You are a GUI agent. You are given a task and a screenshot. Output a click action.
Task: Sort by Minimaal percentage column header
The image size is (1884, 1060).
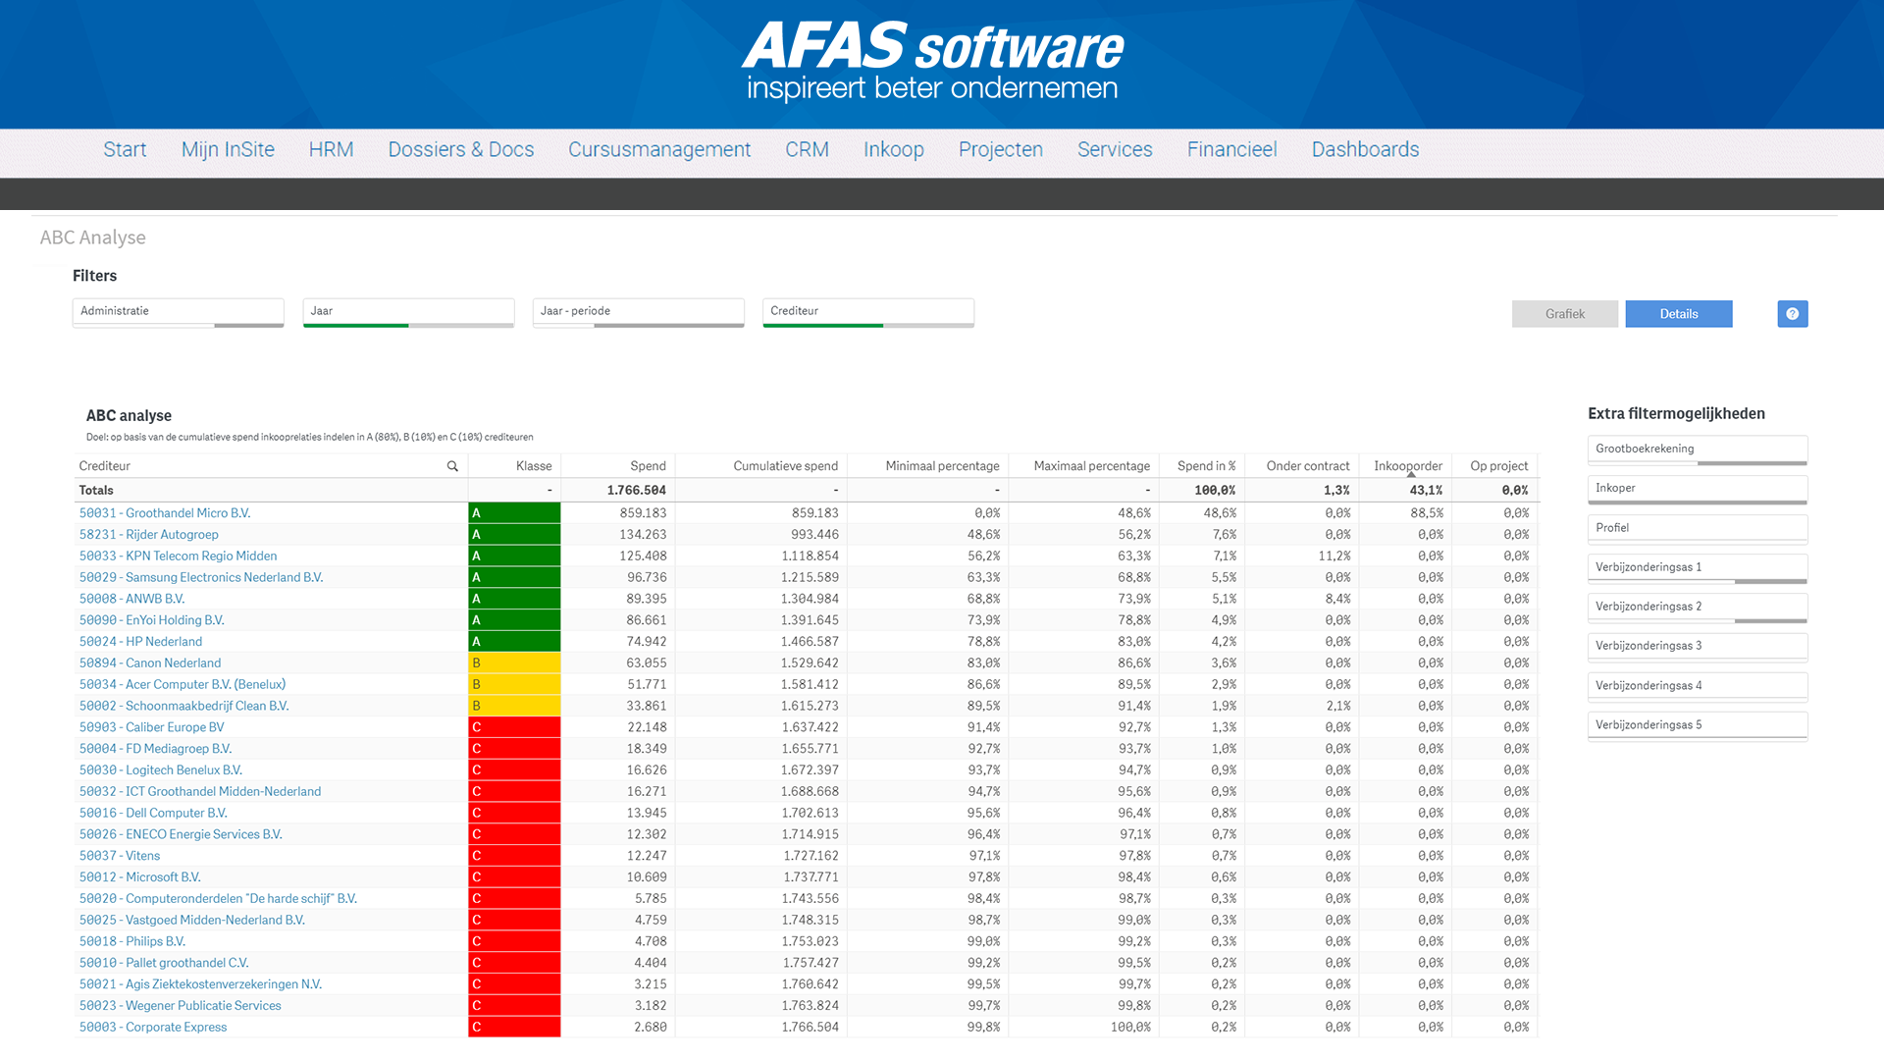pos(942,466)
